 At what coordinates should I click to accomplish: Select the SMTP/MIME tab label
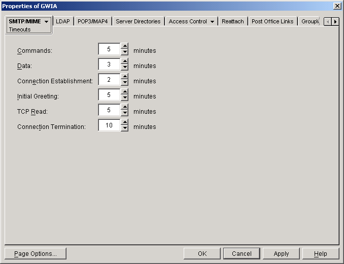25,21
